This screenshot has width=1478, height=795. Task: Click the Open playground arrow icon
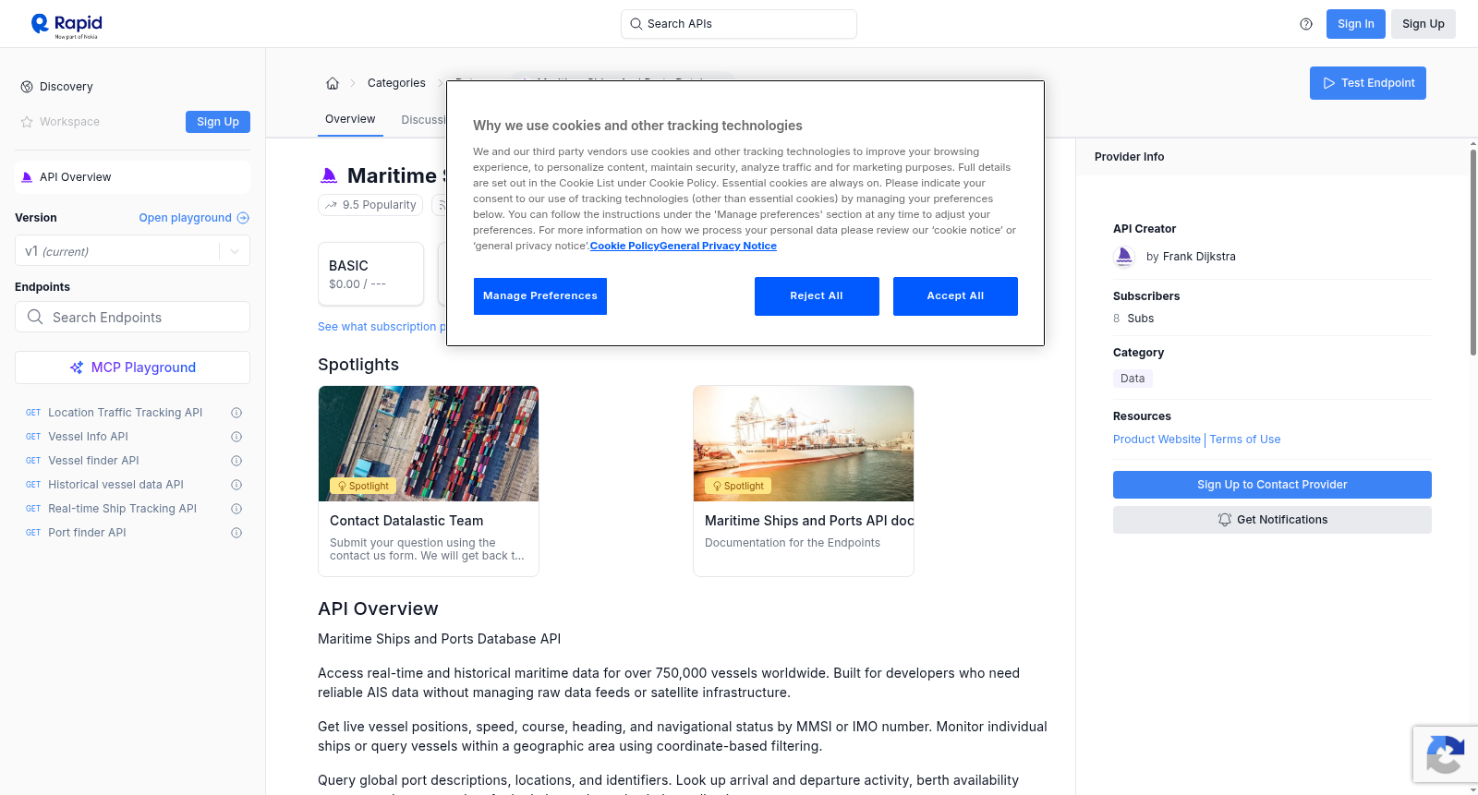(x=243, y=218)
